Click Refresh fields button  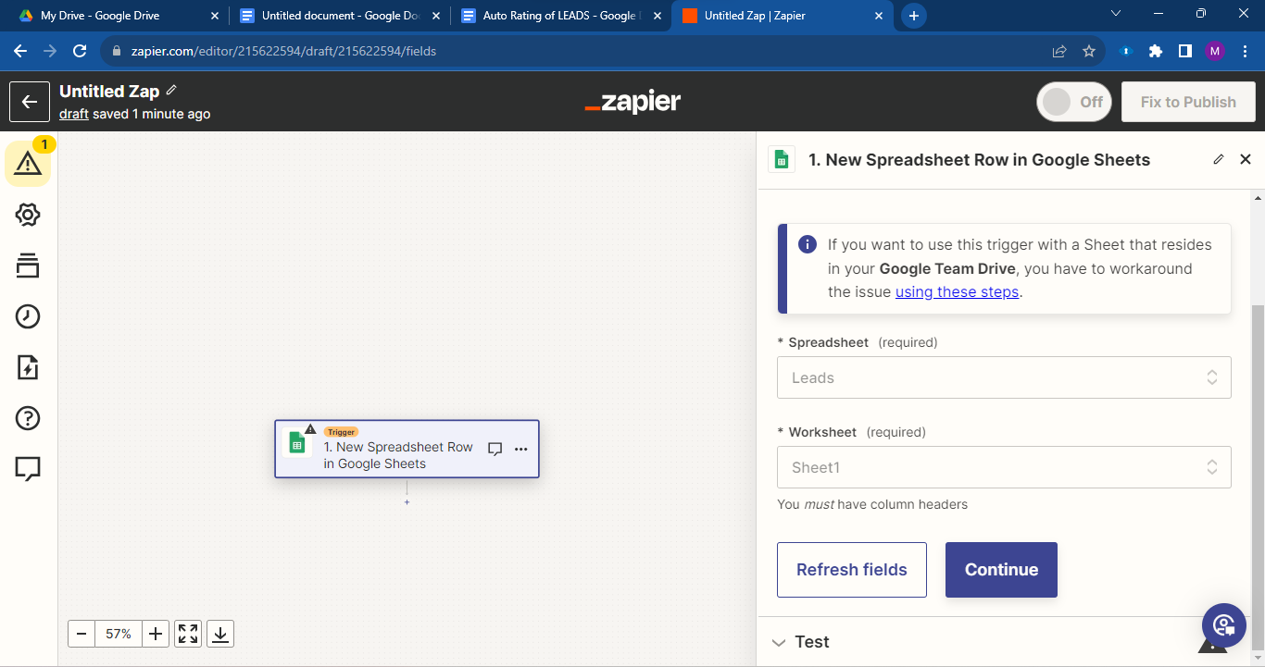pyautogui.click(x=852, y=570)
